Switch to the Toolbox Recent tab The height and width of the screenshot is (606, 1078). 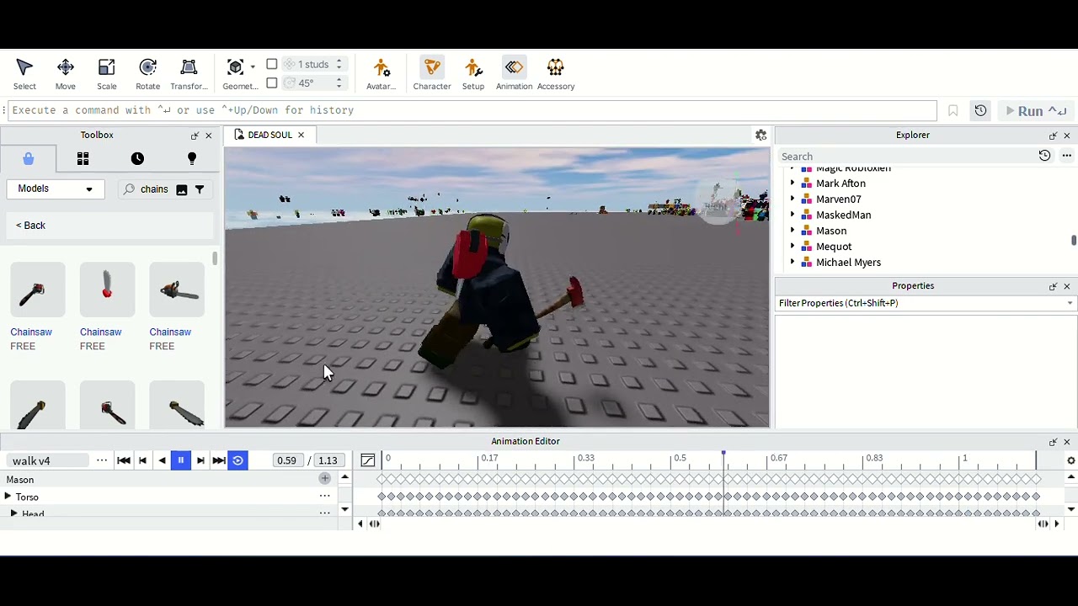137,159
